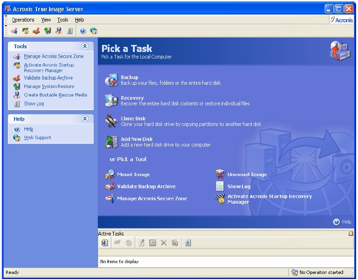This screenshot has height=280, width=358.
Task: Collapse the Help sidebar panel
Action: [x=85, y=119]
